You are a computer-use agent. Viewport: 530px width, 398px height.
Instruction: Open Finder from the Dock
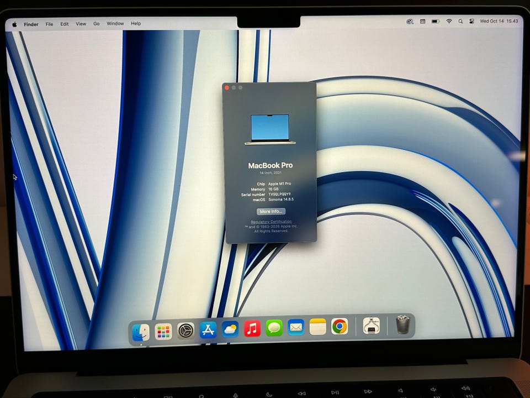pyautogui.click(x=141, y=332)
